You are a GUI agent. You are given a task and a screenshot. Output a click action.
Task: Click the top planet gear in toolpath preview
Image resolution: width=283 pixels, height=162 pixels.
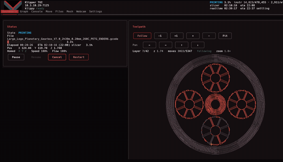pyautogui.click(x=215, y=78)
